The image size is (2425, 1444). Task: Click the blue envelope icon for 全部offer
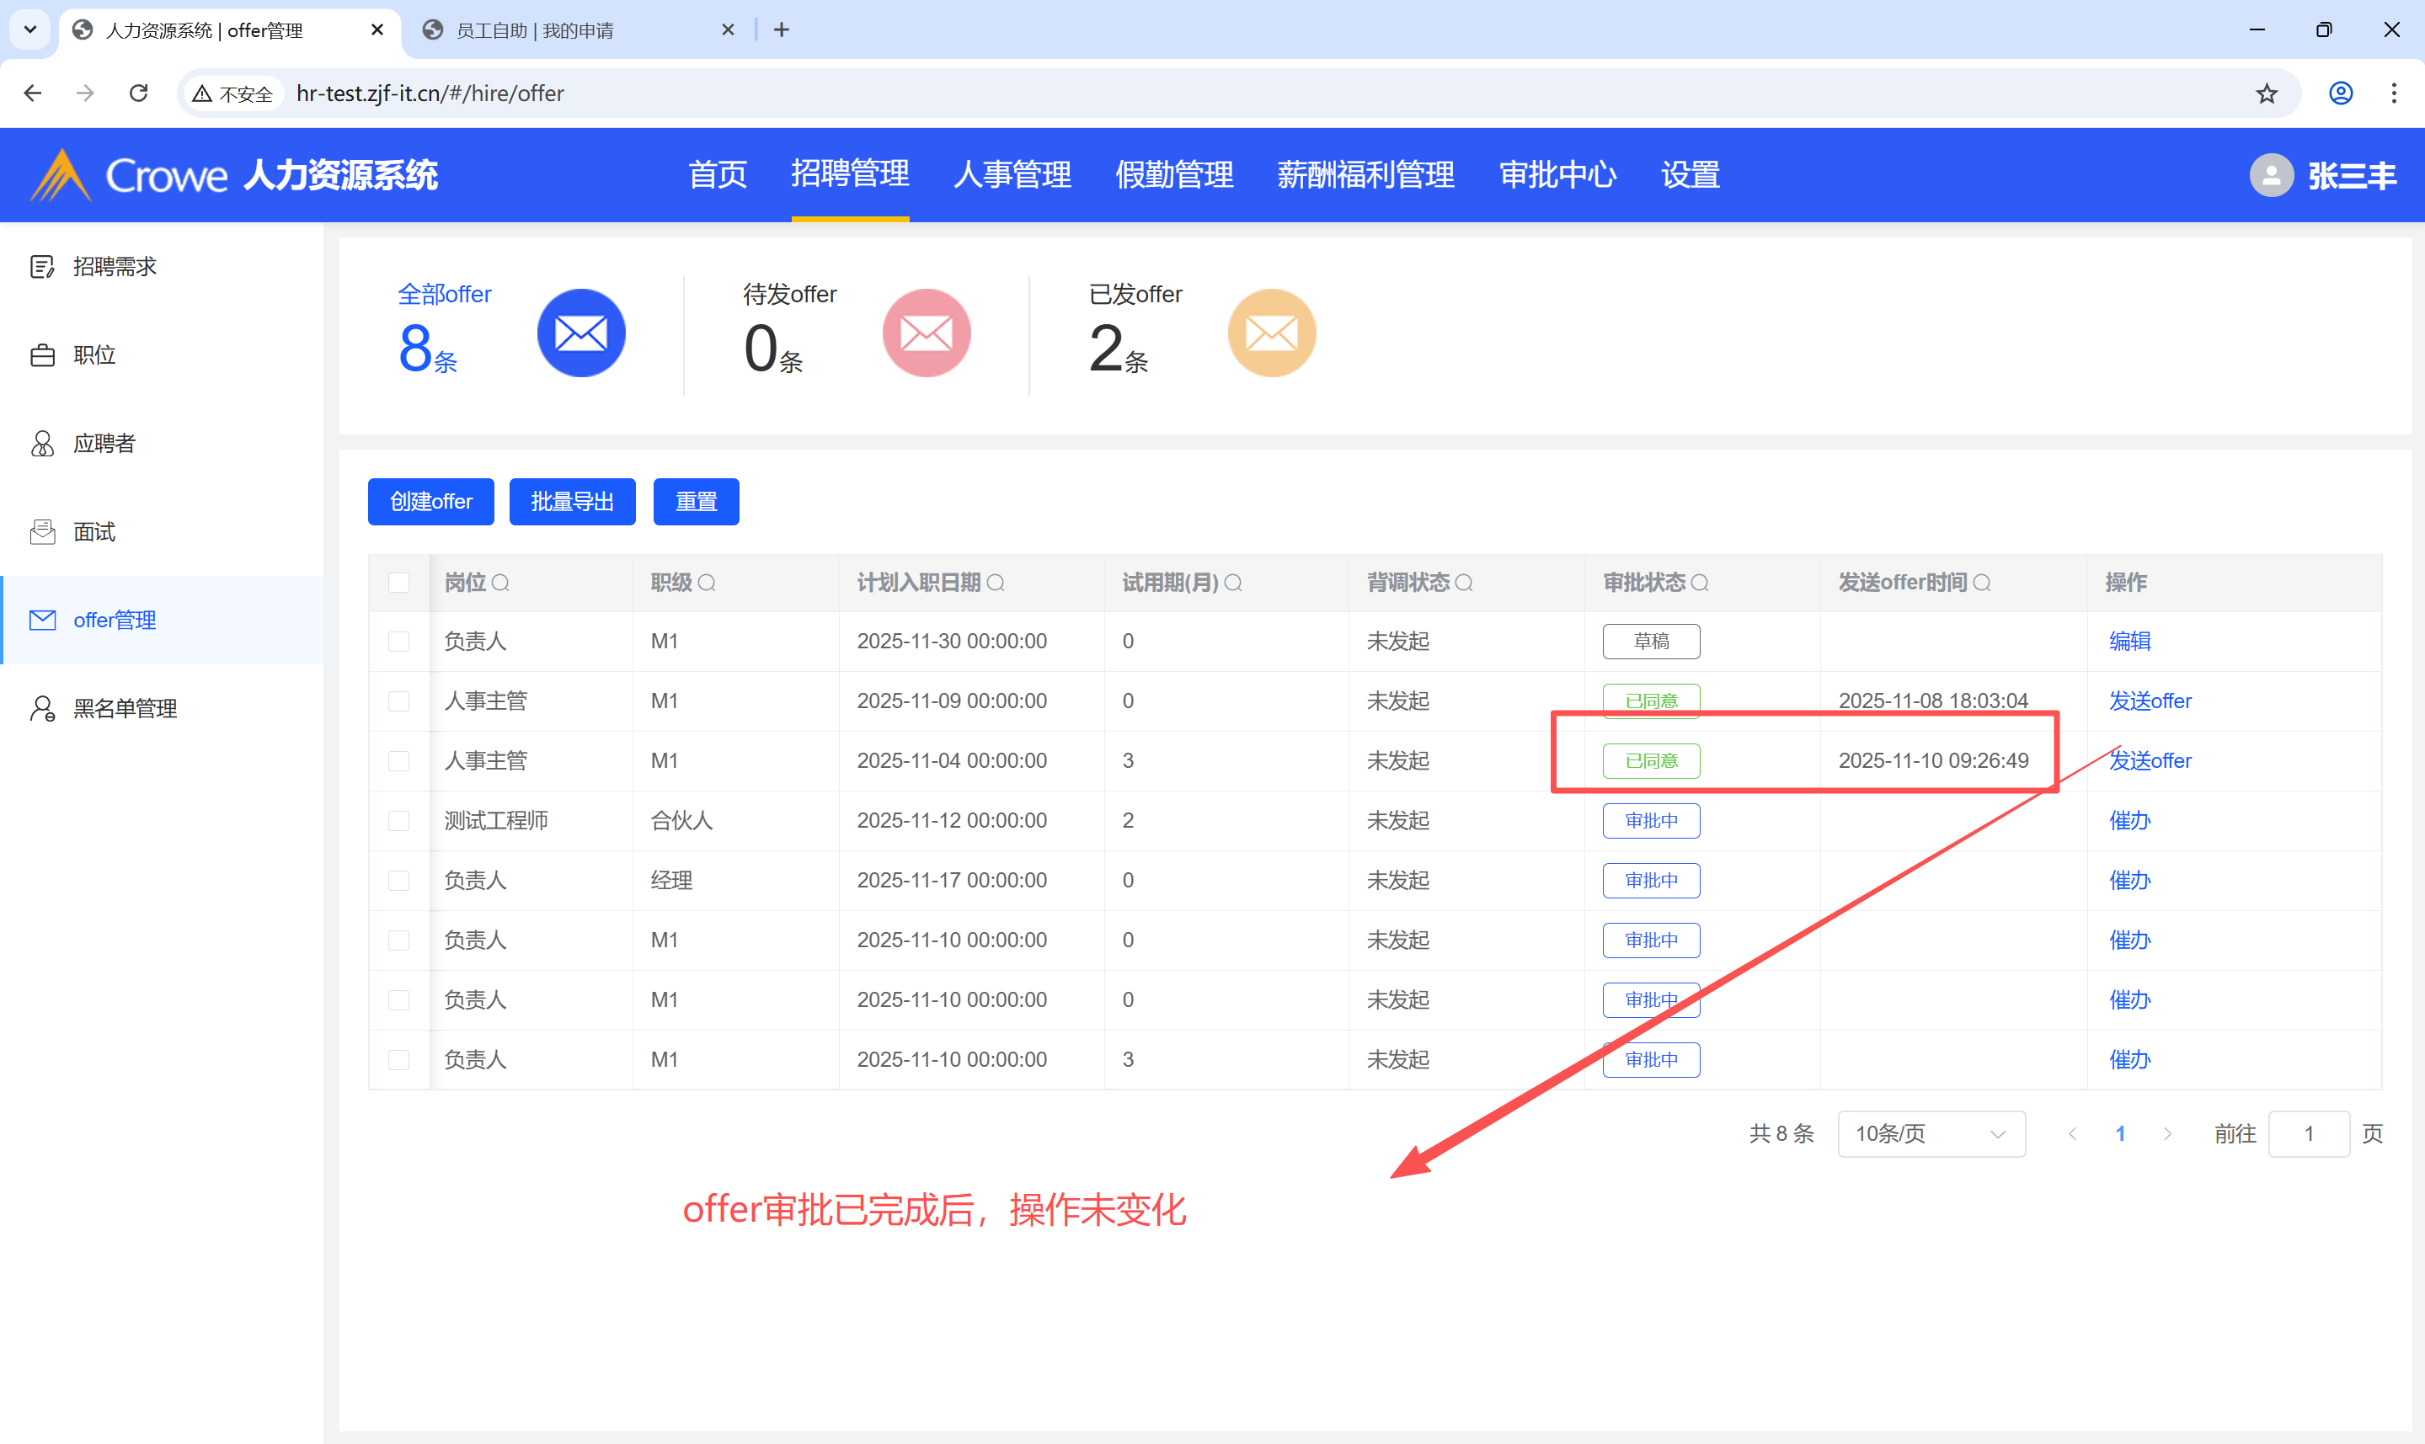tap(581, 333)
